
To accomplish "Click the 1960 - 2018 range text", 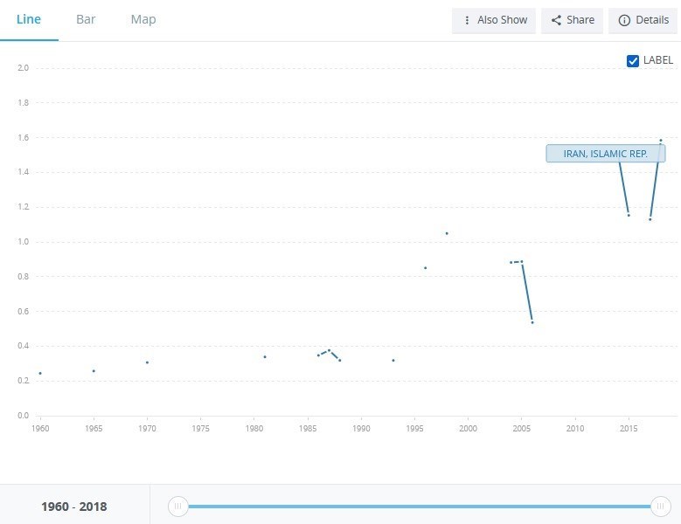I will pos(73,507).
